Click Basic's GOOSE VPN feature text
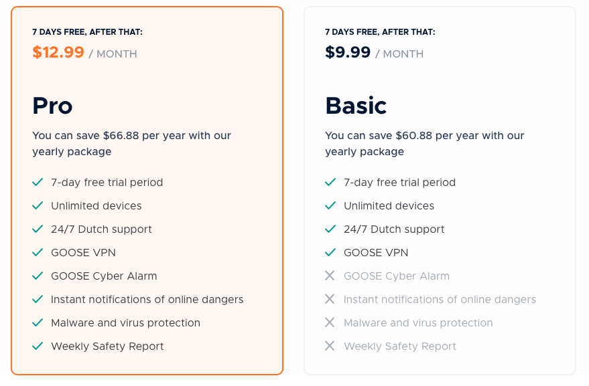 point(376,252)
